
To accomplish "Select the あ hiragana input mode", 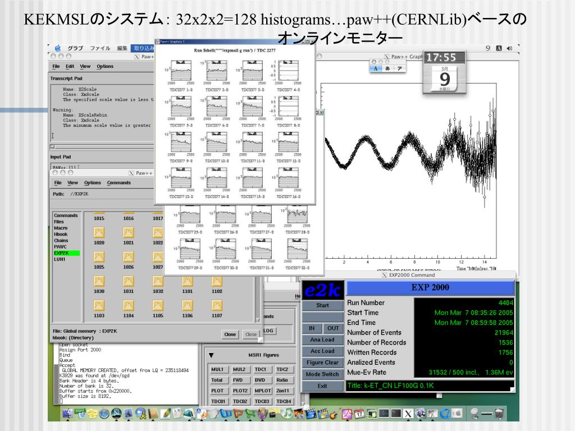I will 387,68.
